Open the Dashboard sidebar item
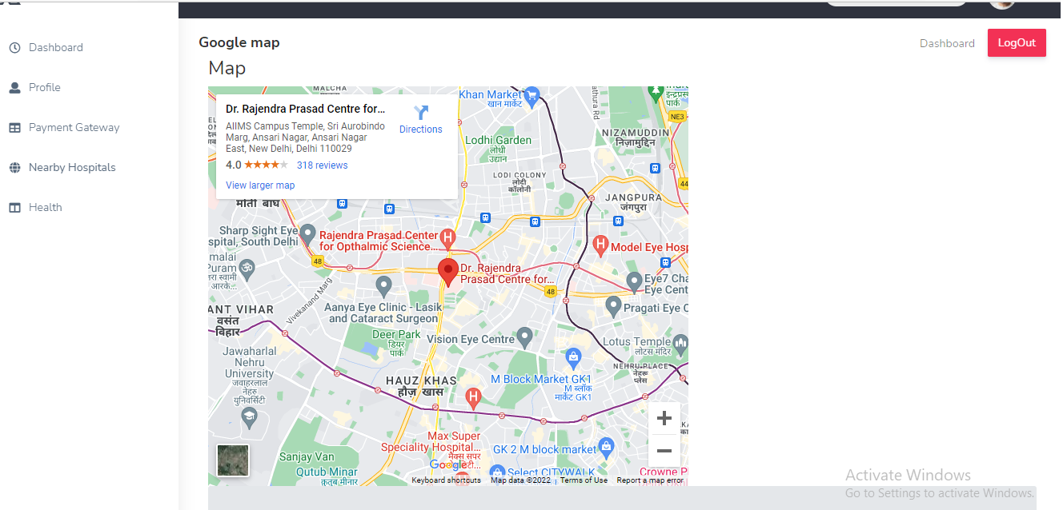The image size is (1063, 510). pos(56,47)
